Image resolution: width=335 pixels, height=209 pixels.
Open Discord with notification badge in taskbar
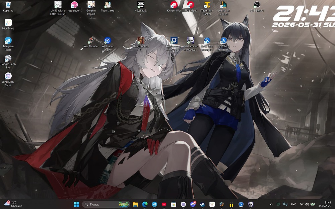point(193,204)
